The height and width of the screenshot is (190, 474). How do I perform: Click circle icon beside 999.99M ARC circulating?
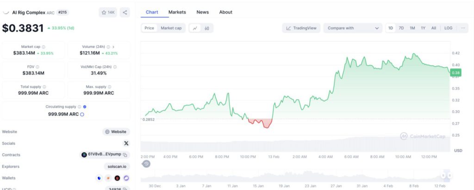click(82, 114)
